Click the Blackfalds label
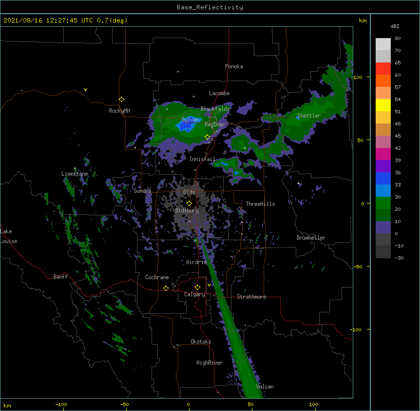 click(x=215, y=109)
